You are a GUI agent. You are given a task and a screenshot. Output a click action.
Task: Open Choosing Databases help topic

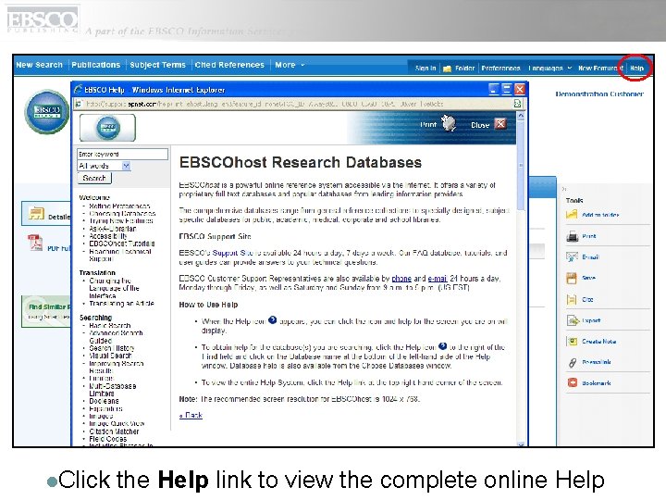click(122, 214)
